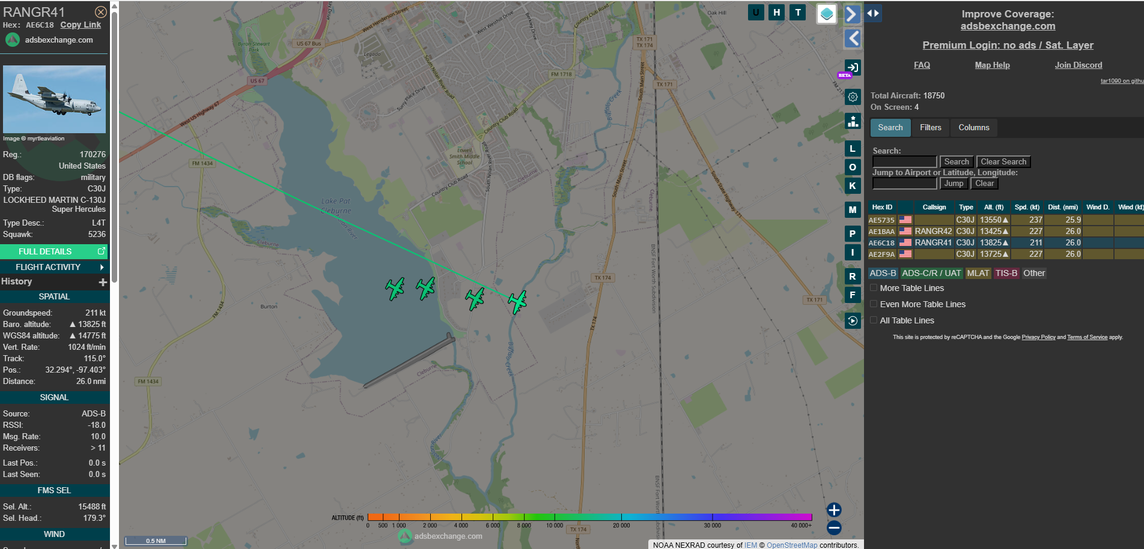Sort table by Spd. (kt) column

coord(1027,207)
